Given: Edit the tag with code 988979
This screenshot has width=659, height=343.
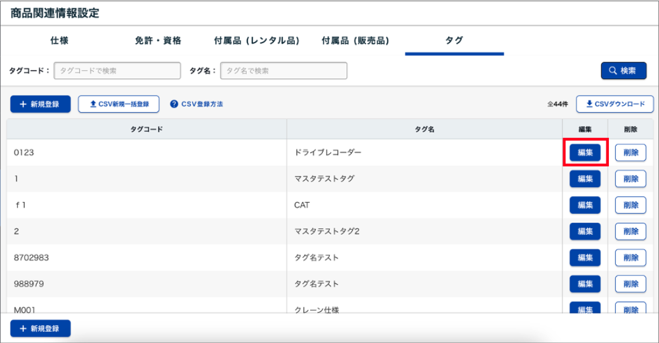Looking at the screenshot, I should [585, 284].
